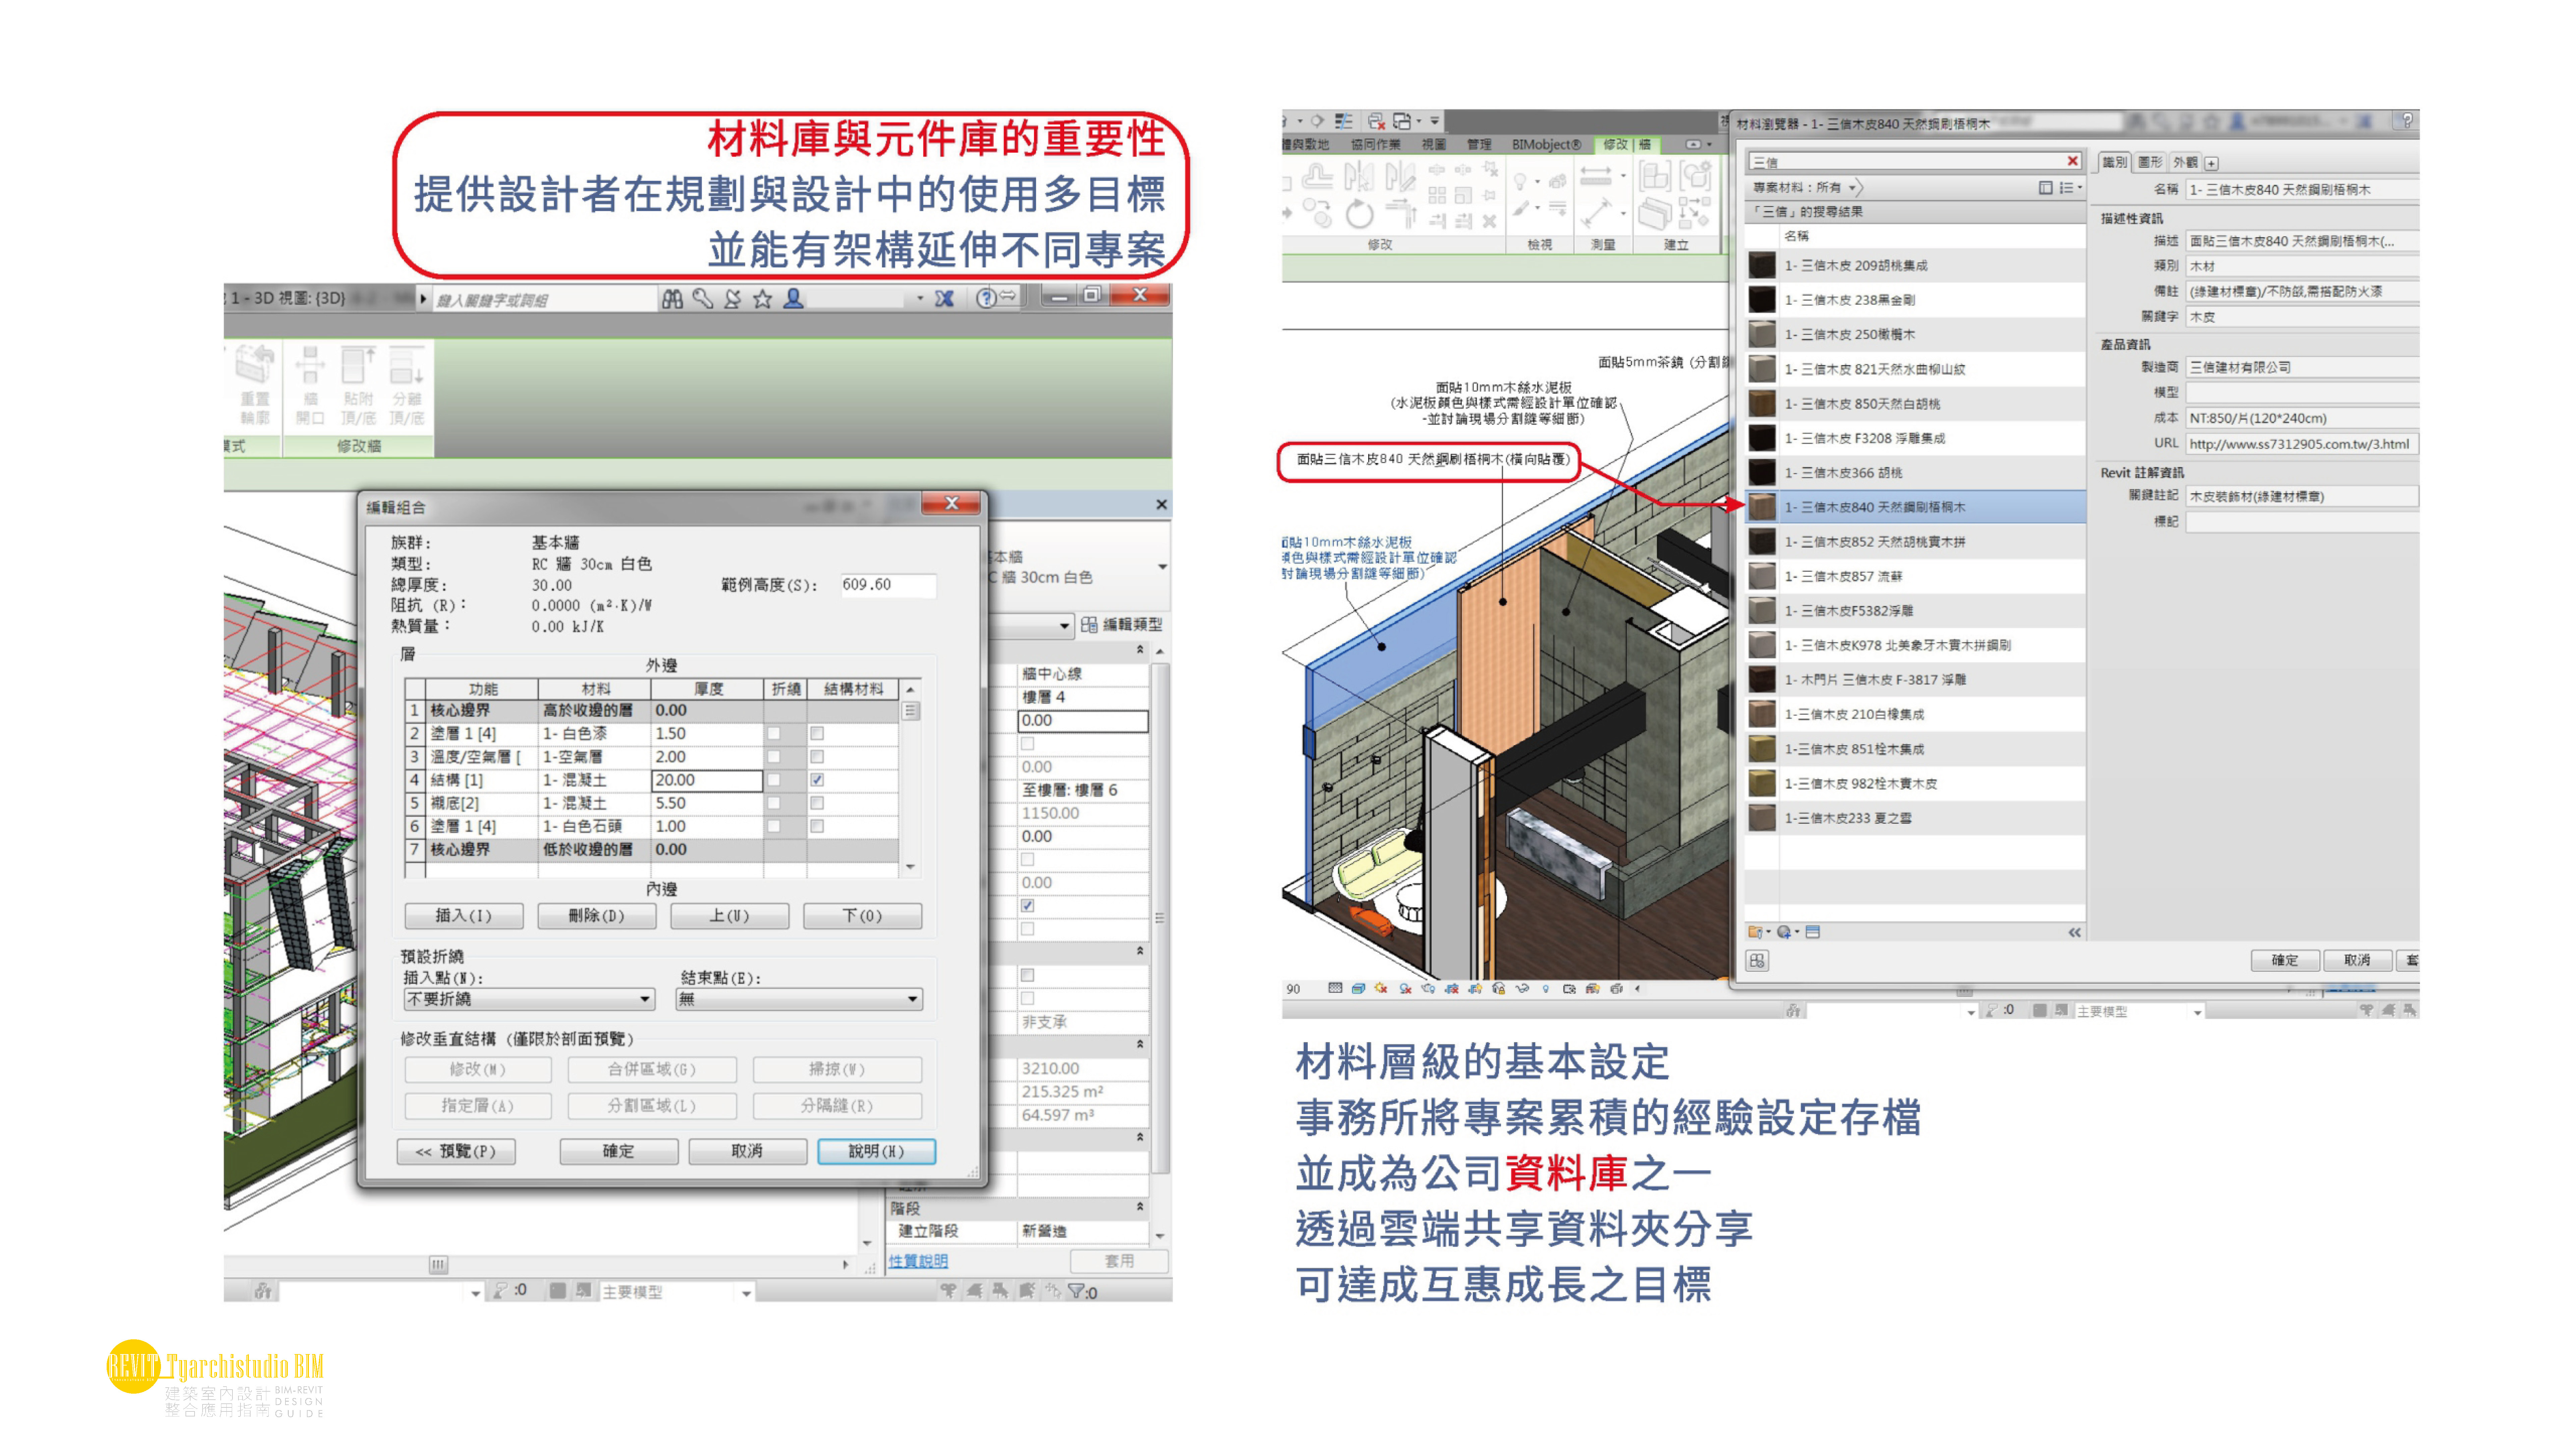Click the swatch for 1- 三信木皮 238黑金剛
2576x1449 pixels.
pyautogui.click(x=1762, y=299)
